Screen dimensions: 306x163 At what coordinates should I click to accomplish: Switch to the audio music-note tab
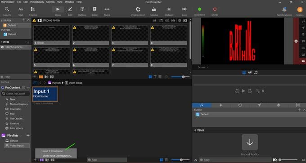click(202, 105)
